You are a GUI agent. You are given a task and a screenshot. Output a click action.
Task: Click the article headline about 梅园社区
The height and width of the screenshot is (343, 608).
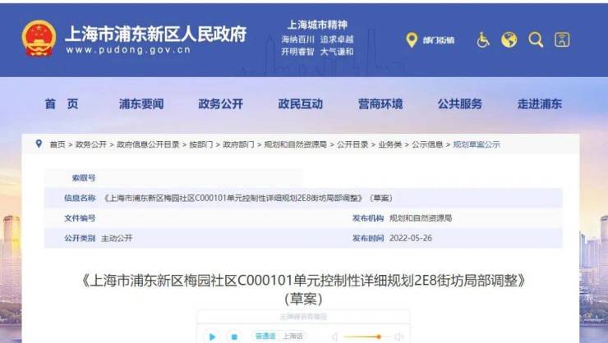point(303,281)
